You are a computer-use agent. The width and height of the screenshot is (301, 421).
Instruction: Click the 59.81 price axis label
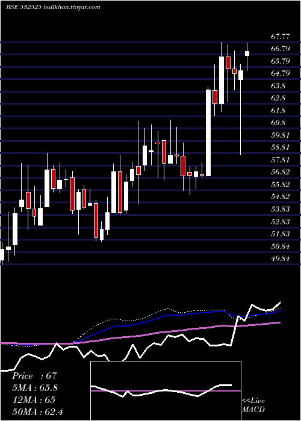pos(281,135)
